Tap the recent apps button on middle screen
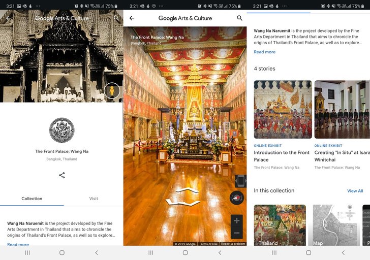 coord(151,253)
